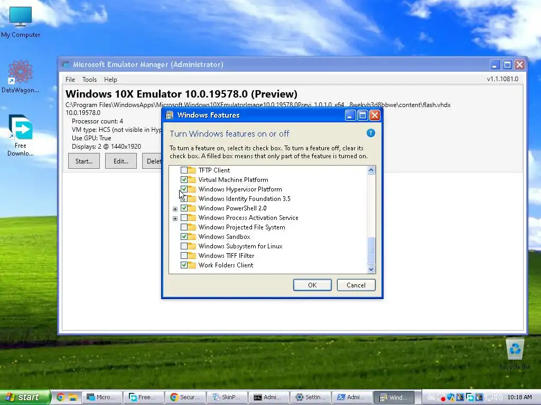Click the Edit... emulator button
541x405 pixels.
[x=121, y=161]
